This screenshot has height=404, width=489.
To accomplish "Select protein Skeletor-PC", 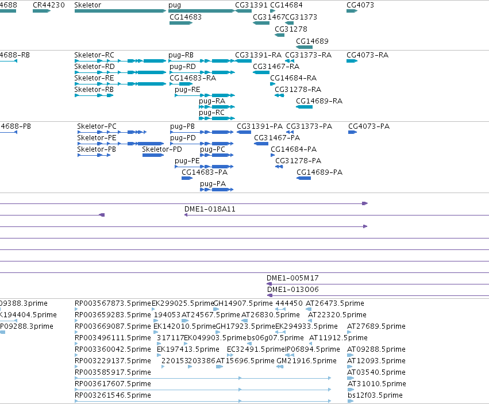I will pos(112,132).
